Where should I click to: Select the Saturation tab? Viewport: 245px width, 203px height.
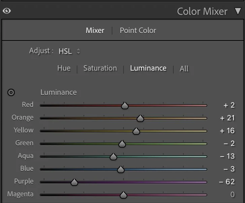click(x=100, y=68)
